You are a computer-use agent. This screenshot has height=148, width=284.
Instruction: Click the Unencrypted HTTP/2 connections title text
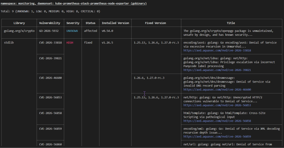click(223, 99)
